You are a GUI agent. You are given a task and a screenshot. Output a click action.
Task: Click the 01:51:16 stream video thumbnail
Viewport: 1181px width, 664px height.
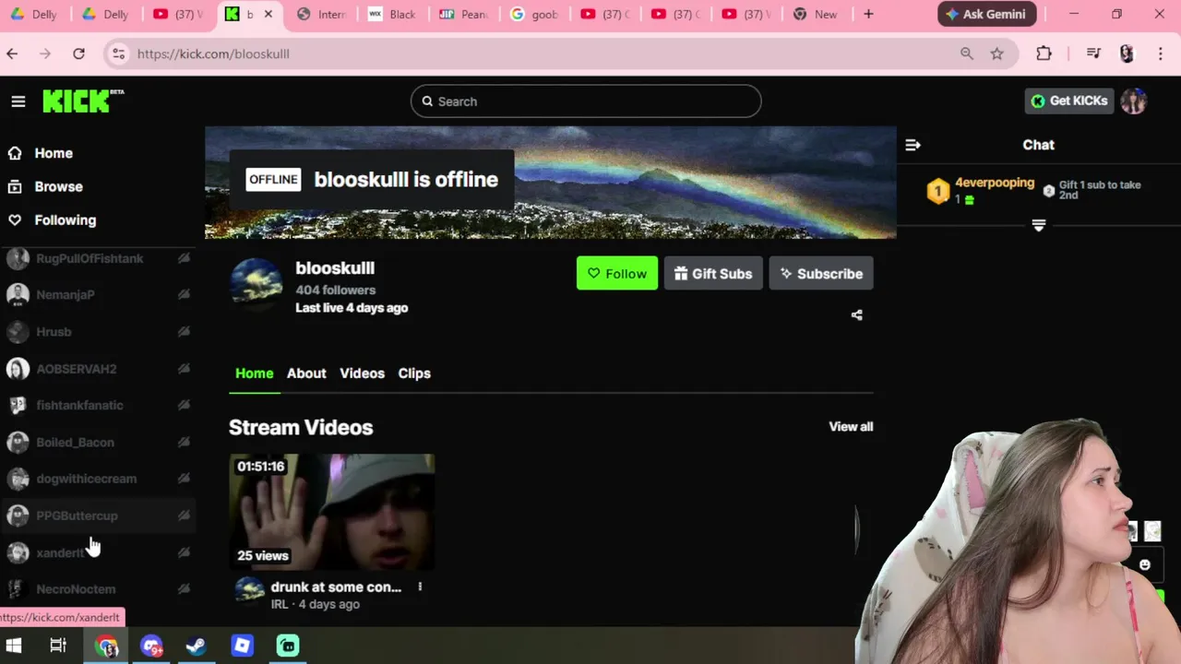[x=332, y=511]
